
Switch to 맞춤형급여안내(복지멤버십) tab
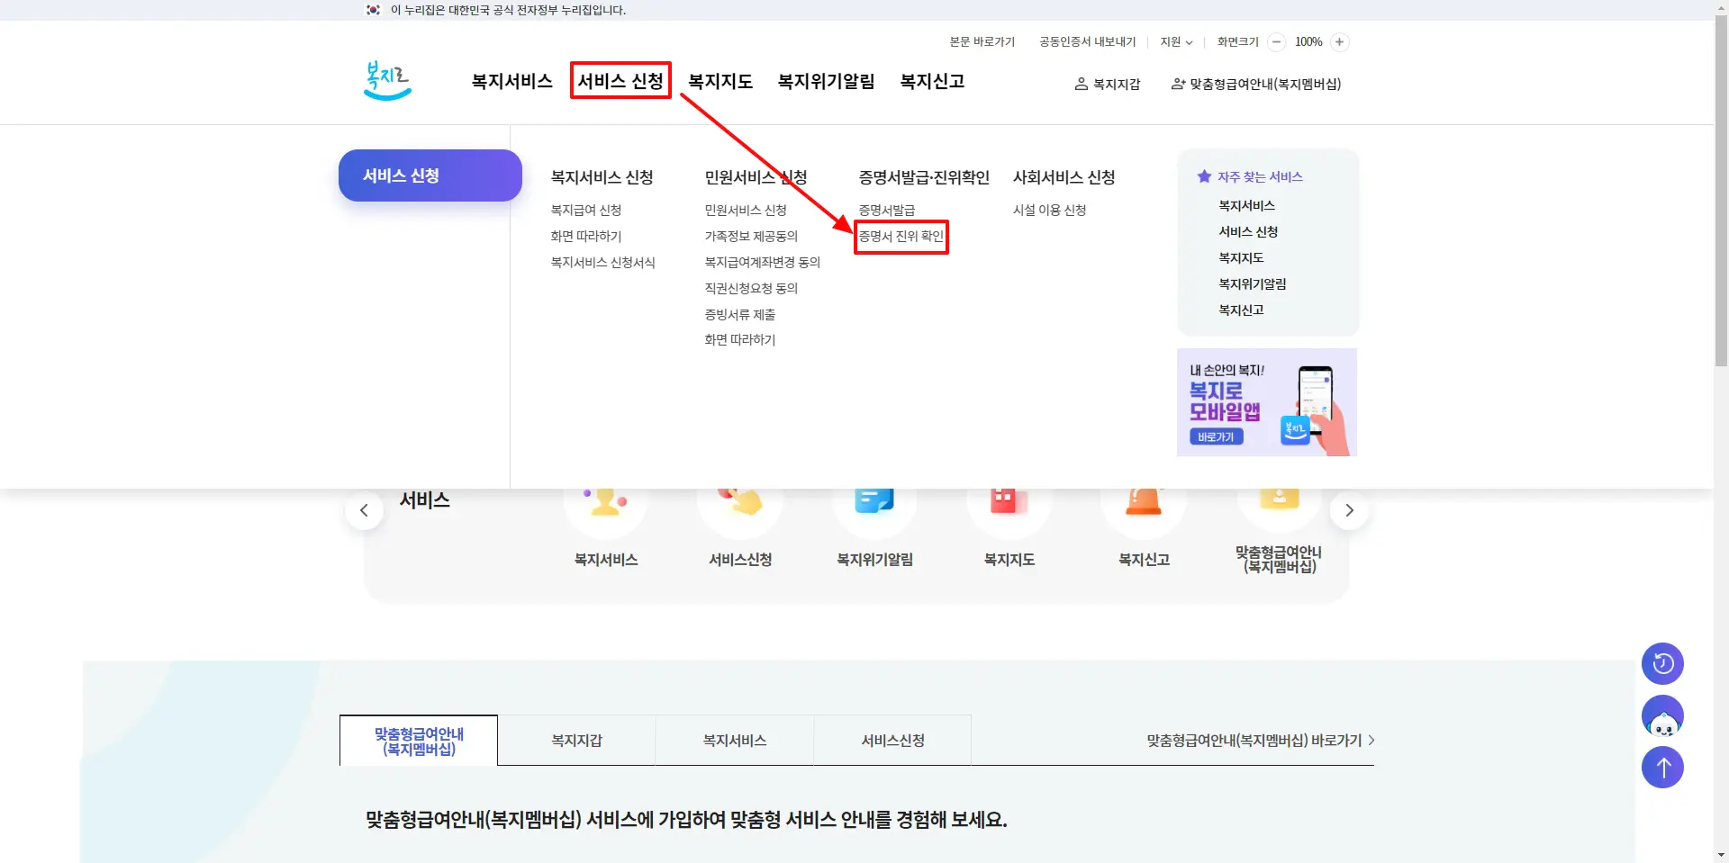(419, 741)
